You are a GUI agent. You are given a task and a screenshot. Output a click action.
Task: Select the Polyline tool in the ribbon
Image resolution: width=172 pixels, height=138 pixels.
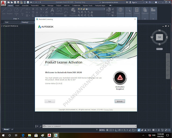[10, 11]
